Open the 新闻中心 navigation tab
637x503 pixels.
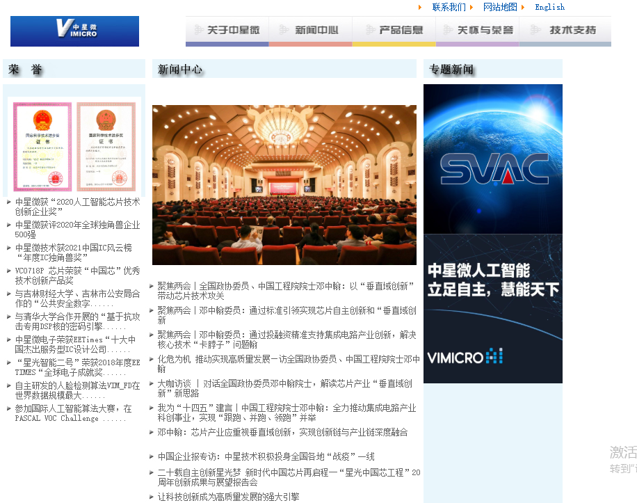pos(310,31)
